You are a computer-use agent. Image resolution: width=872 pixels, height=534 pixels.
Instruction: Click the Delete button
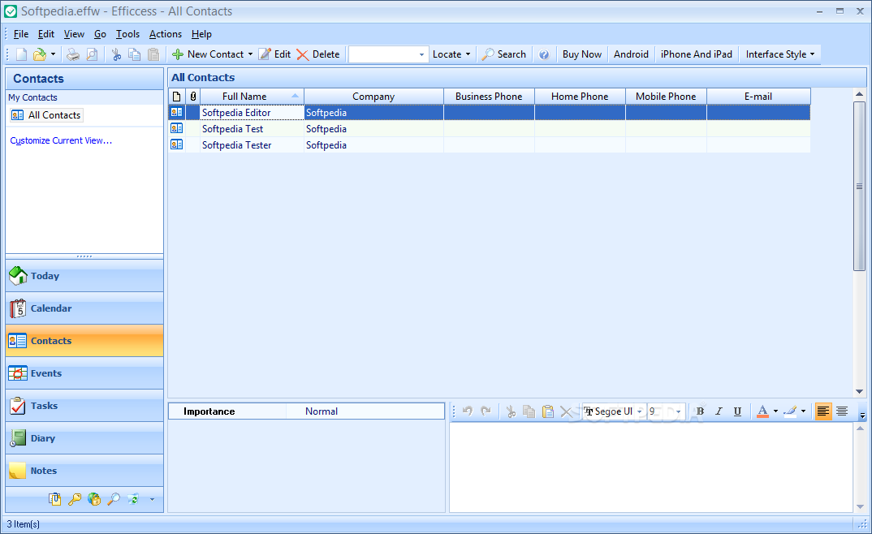tap(318, 54)
